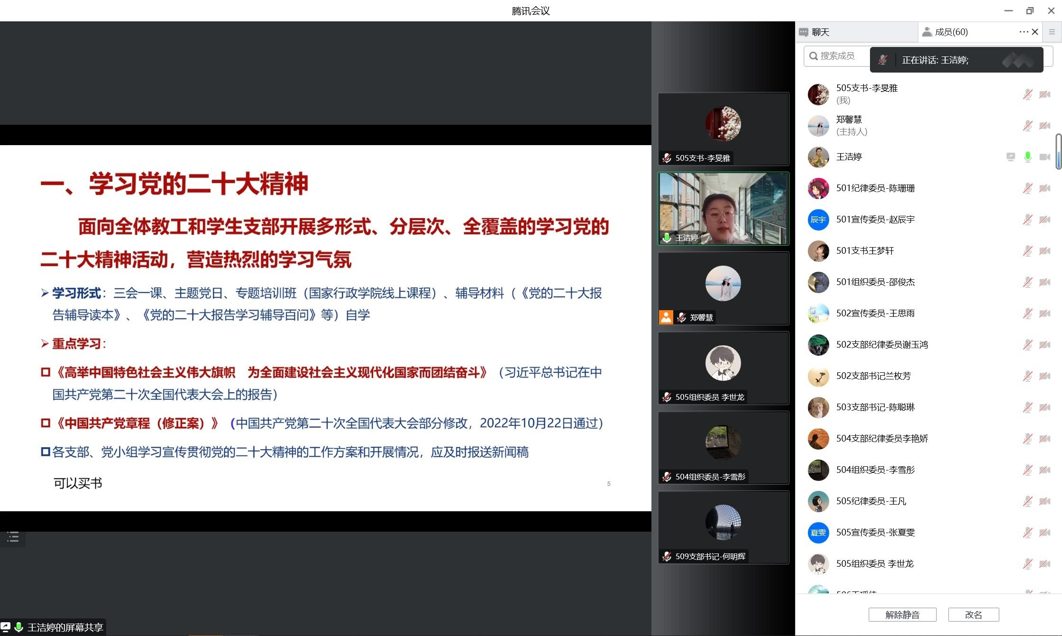The height and width of the screenshot is (636, 1062).
Task: Click members list vertical scrollbar
Action: (1058, 152)
